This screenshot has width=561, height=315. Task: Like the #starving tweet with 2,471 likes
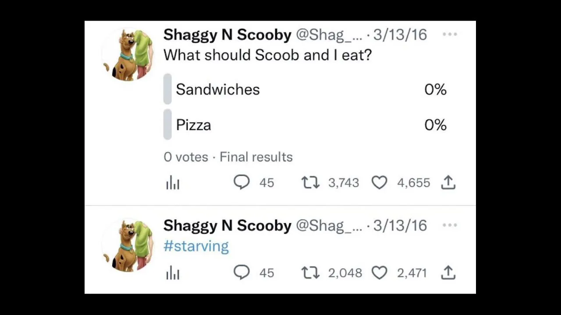pos(379,273)
